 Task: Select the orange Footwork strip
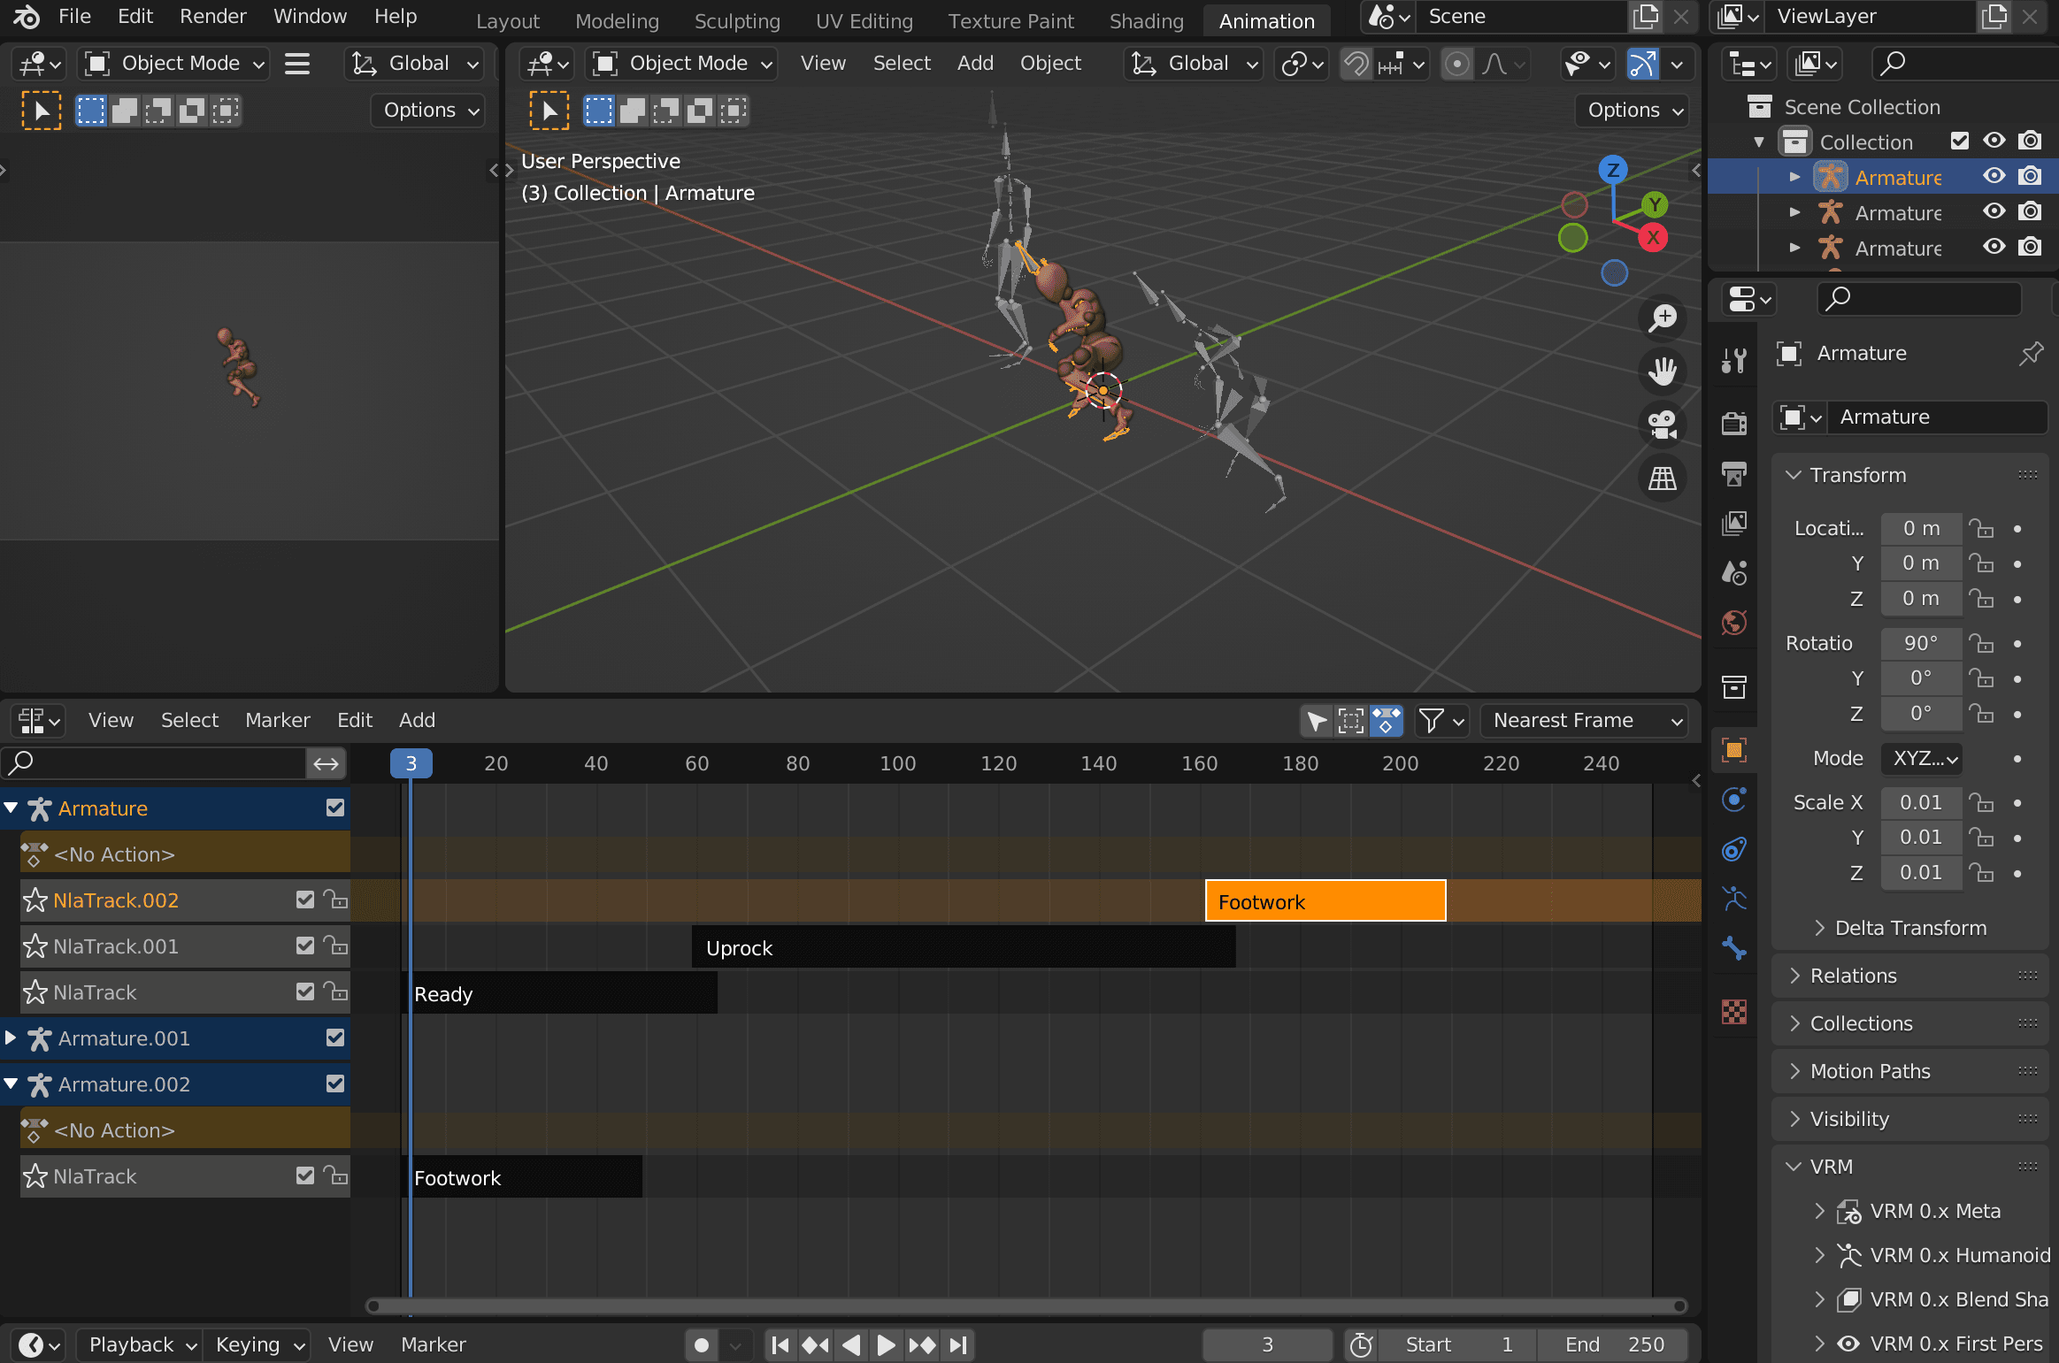coord(1325,901)
